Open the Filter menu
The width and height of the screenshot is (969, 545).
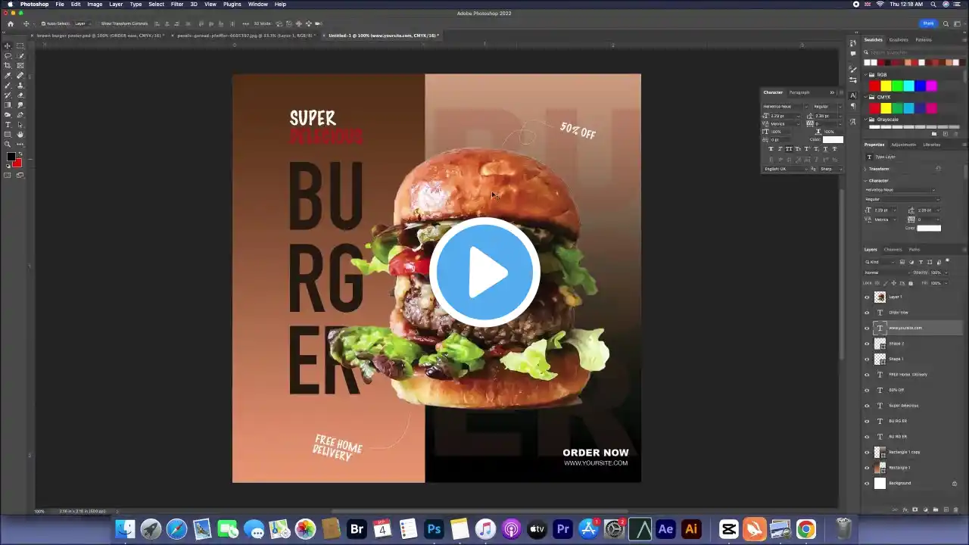click(177, 5)
